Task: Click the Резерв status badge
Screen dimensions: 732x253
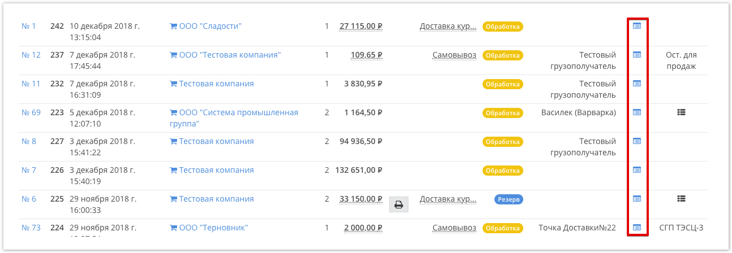Action: click(509, 199)
